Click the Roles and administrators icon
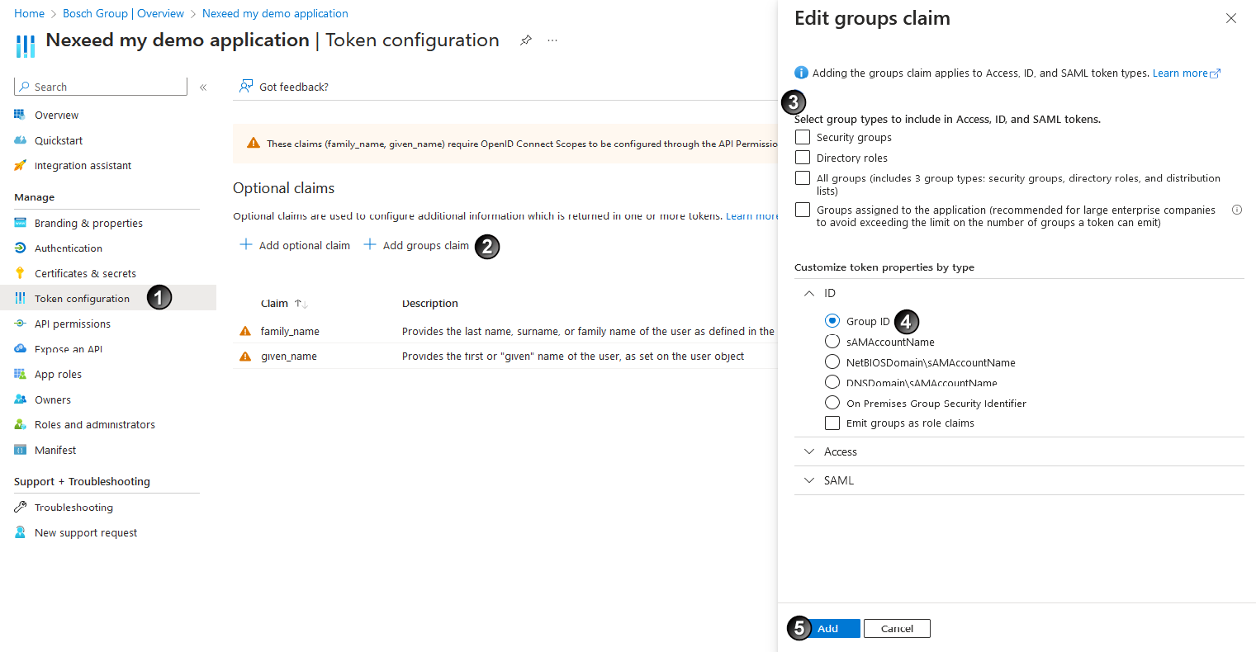The width and height of the screenshot is (1256, 652). 20,424
